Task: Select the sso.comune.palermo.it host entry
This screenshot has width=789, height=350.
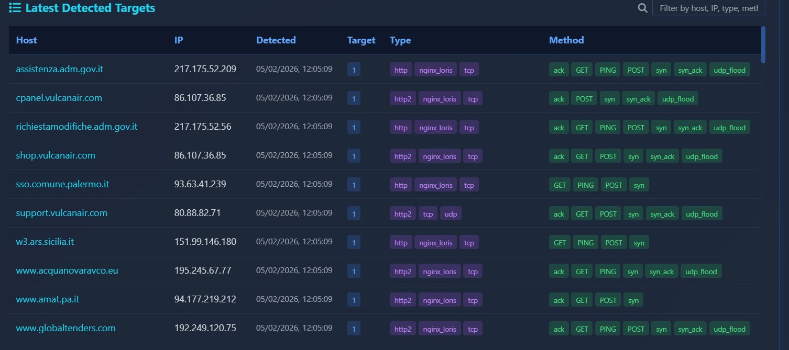Action: click(x=62, y=184)
